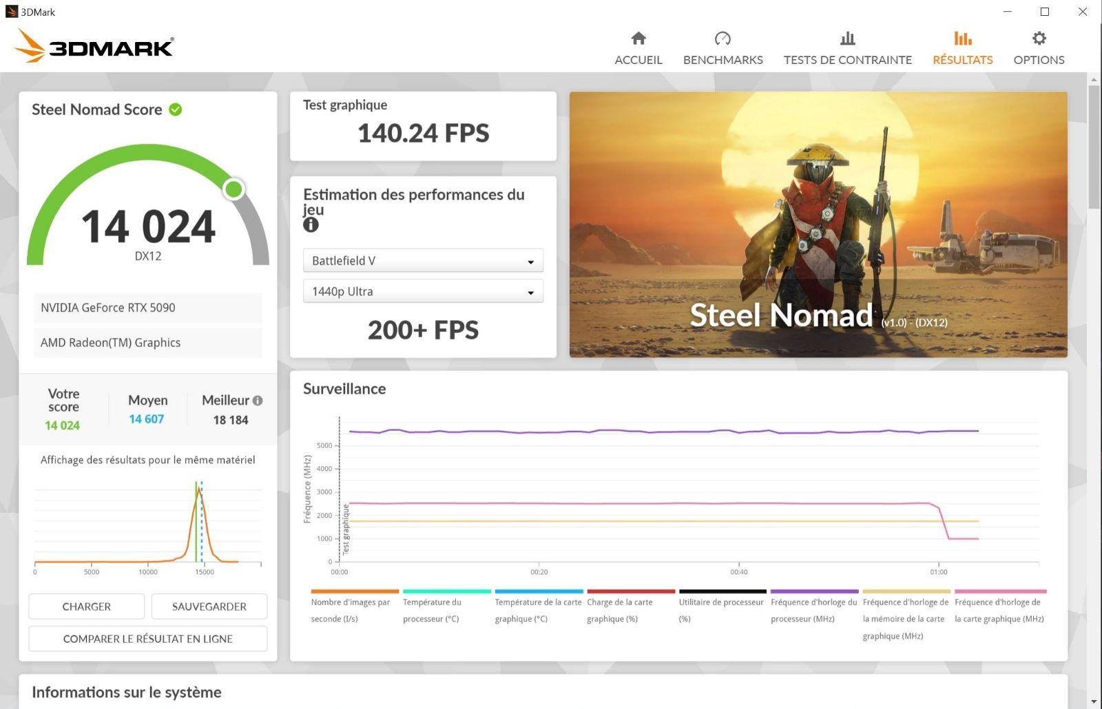Screen dimensions: 1102x709
Task: Click the green validated score checkmark
Action: [x=176, y=109]
